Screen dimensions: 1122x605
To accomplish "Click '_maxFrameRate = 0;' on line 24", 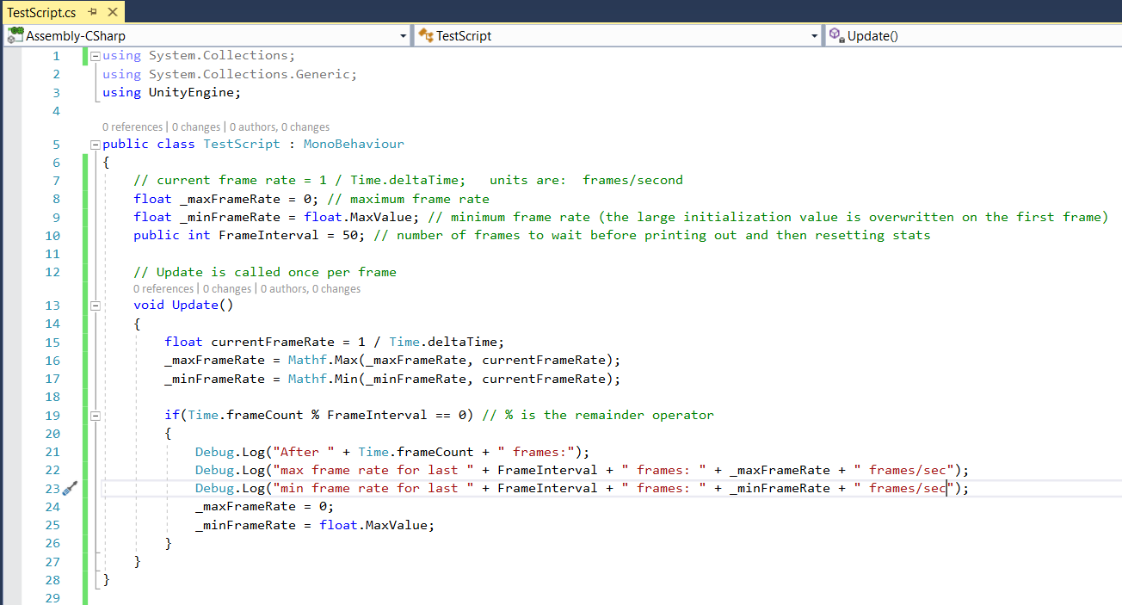I will point(264,507).
